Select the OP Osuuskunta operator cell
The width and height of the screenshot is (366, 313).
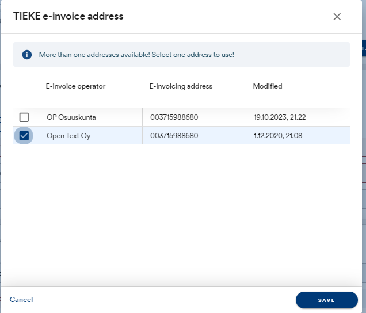coord(71,117)
